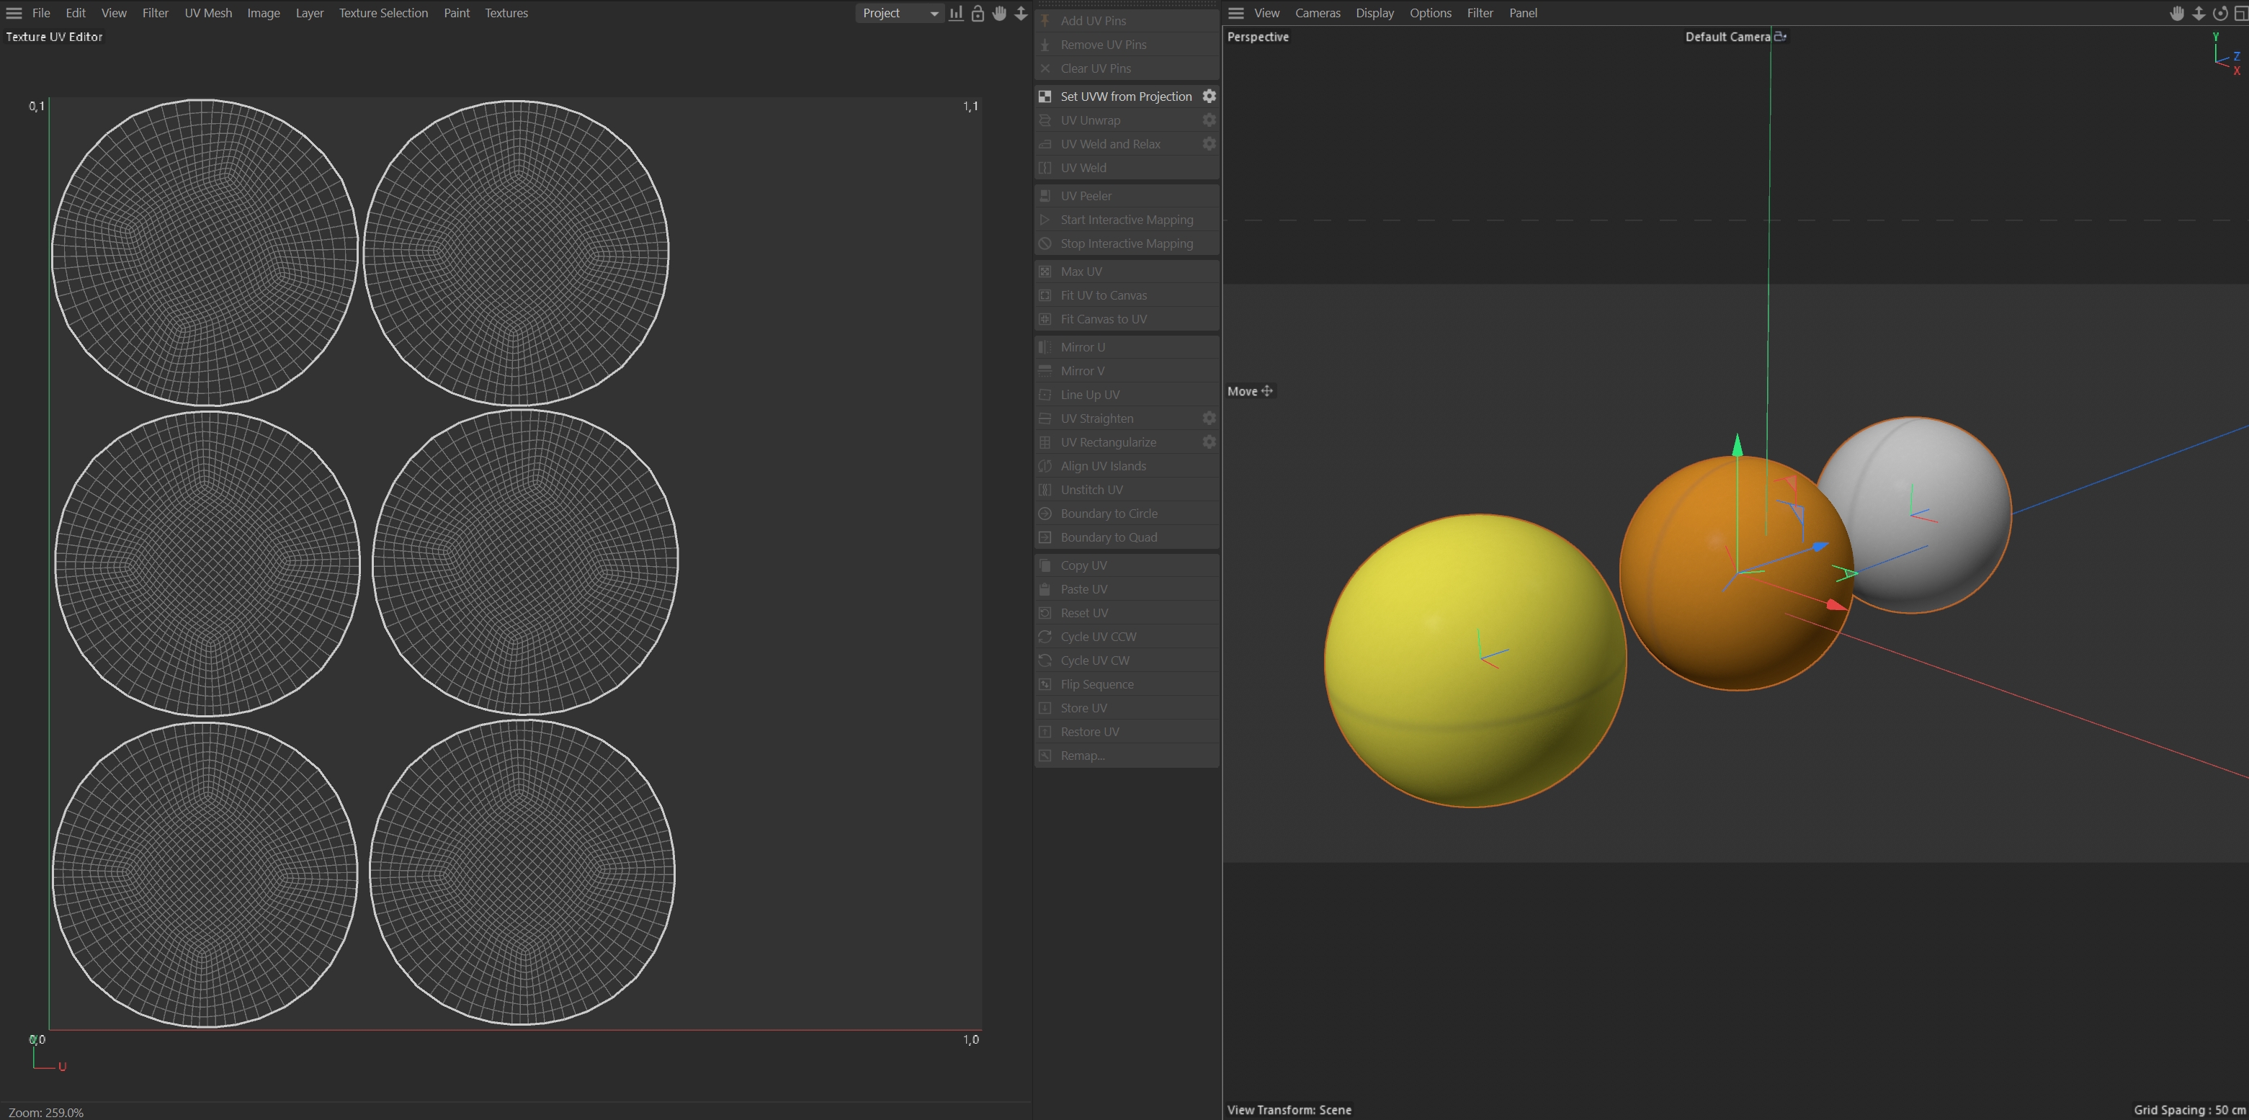
Task: Open the Cameras dropdown menu in the viewport
Action: click(1318, 13)
